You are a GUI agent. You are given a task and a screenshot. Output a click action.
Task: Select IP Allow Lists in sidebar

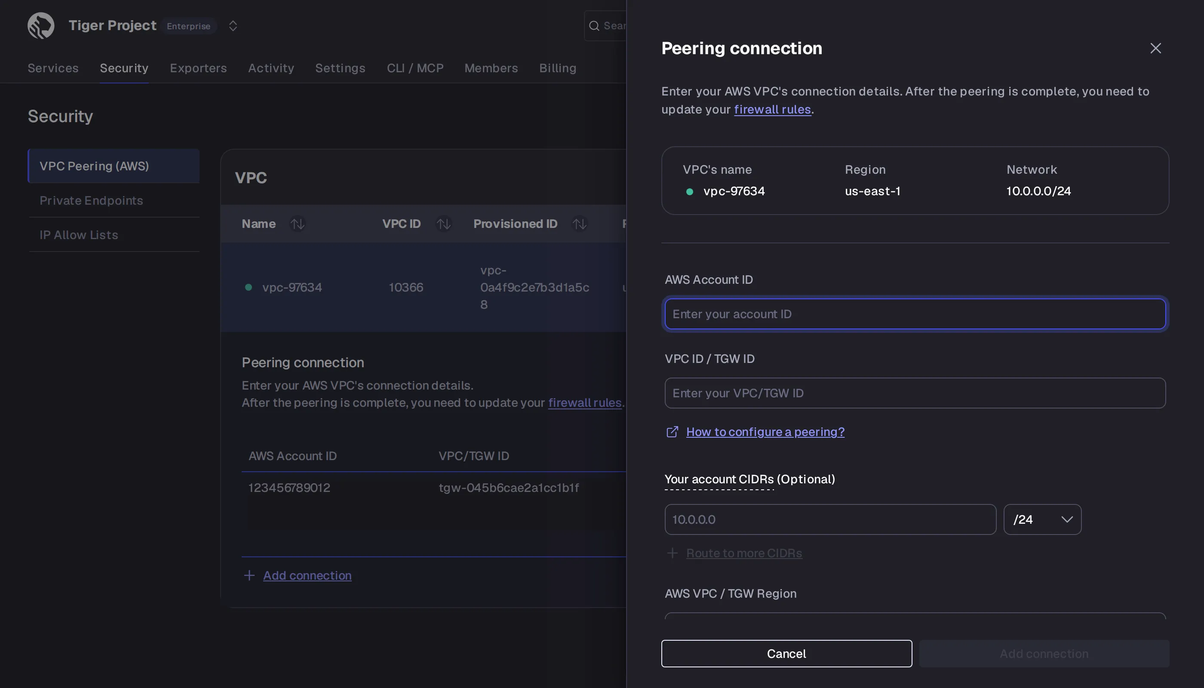coord(114,235)
